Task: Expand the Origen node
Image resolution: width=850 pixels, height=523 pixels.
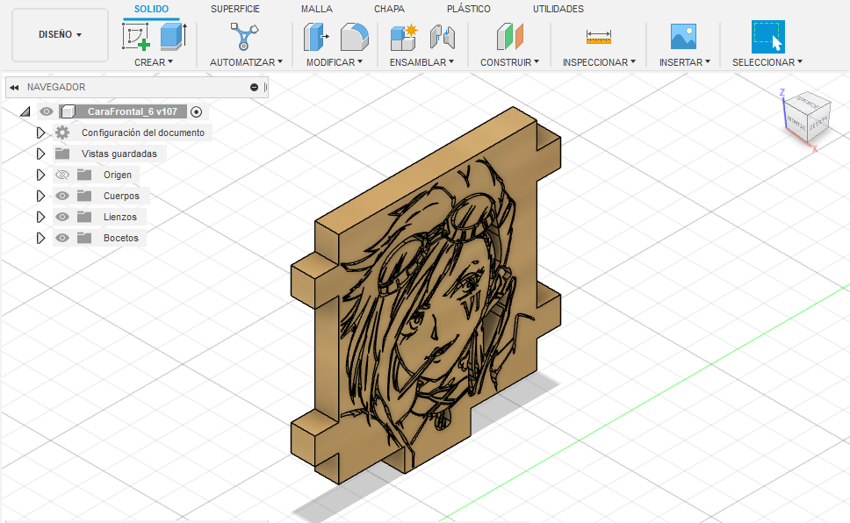Action: (40, 175)
